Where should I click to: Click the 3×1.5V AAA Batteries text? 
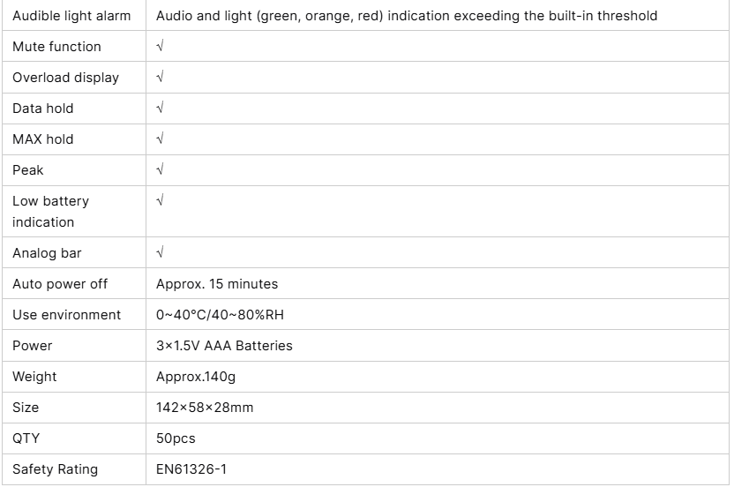[x=224, y=346]
